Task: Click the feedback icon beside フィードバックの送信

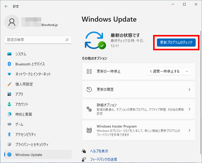Action: (x=84, y=159)
